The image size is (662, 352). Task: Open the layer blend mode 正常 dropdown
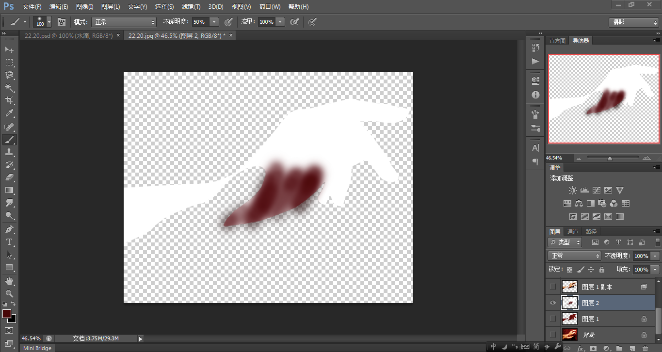pos(574,256)
